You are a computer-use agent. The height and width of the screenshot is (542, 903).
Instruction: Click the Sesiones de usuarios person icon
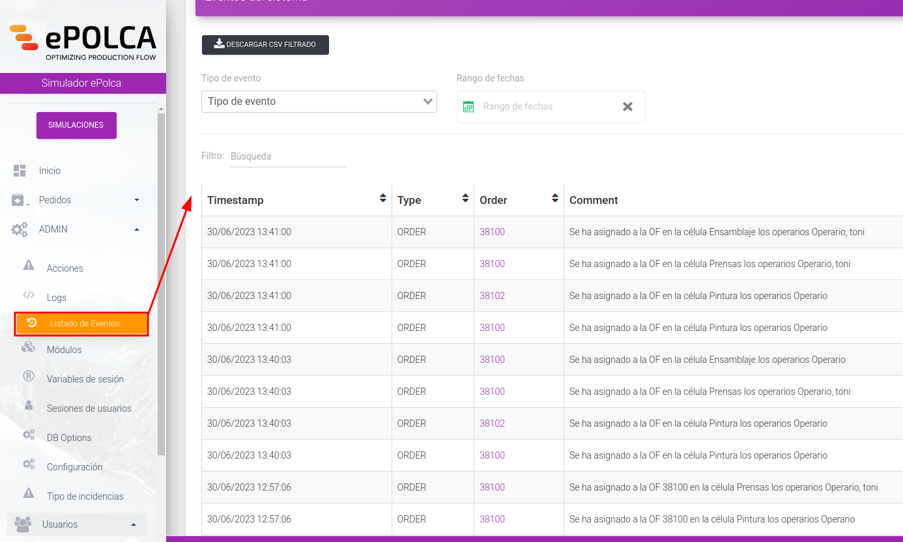point(29,405)
